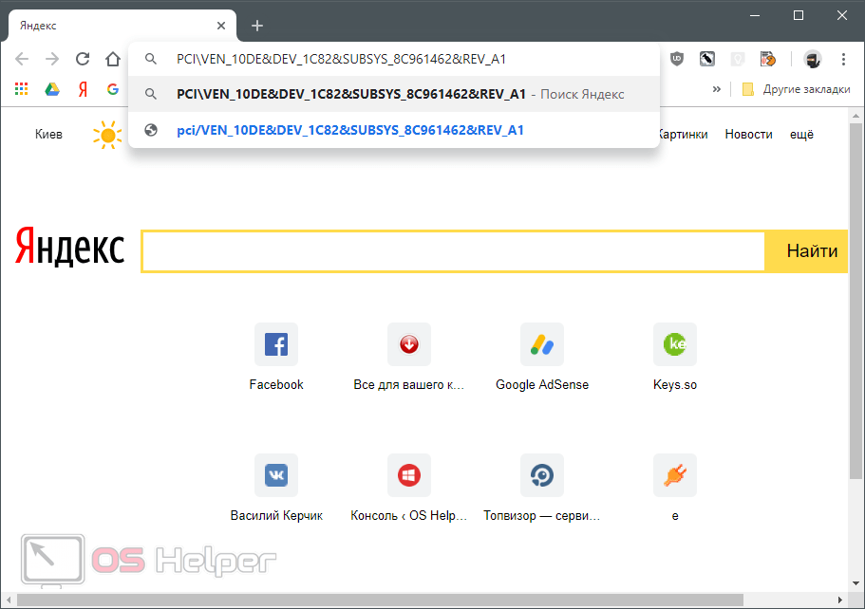The height and width of the screenshot is (609, 865).
Task: Click the Yandex search input field
Action: coord(453,251)
